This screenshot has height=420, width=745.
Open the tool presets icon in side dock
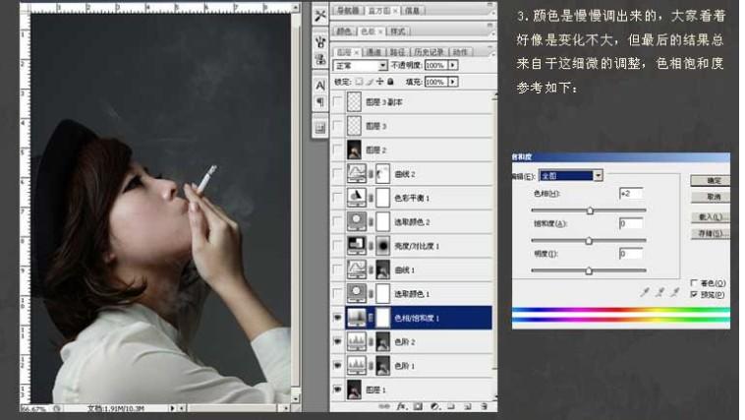click(320, 16)
